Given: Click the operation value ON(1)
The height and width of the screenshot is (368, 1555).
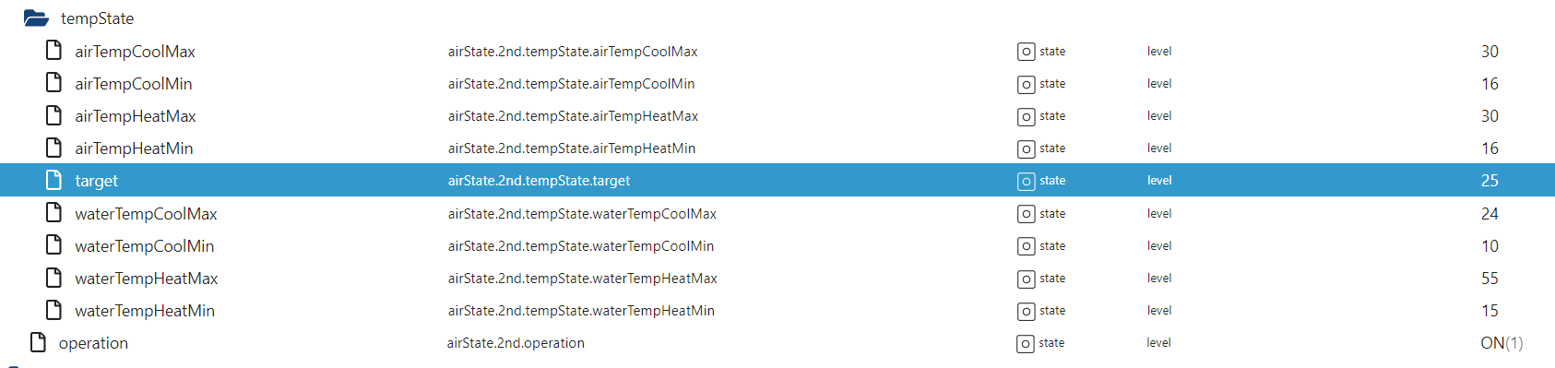Looking at the screenshot, I should point(1502,343).
